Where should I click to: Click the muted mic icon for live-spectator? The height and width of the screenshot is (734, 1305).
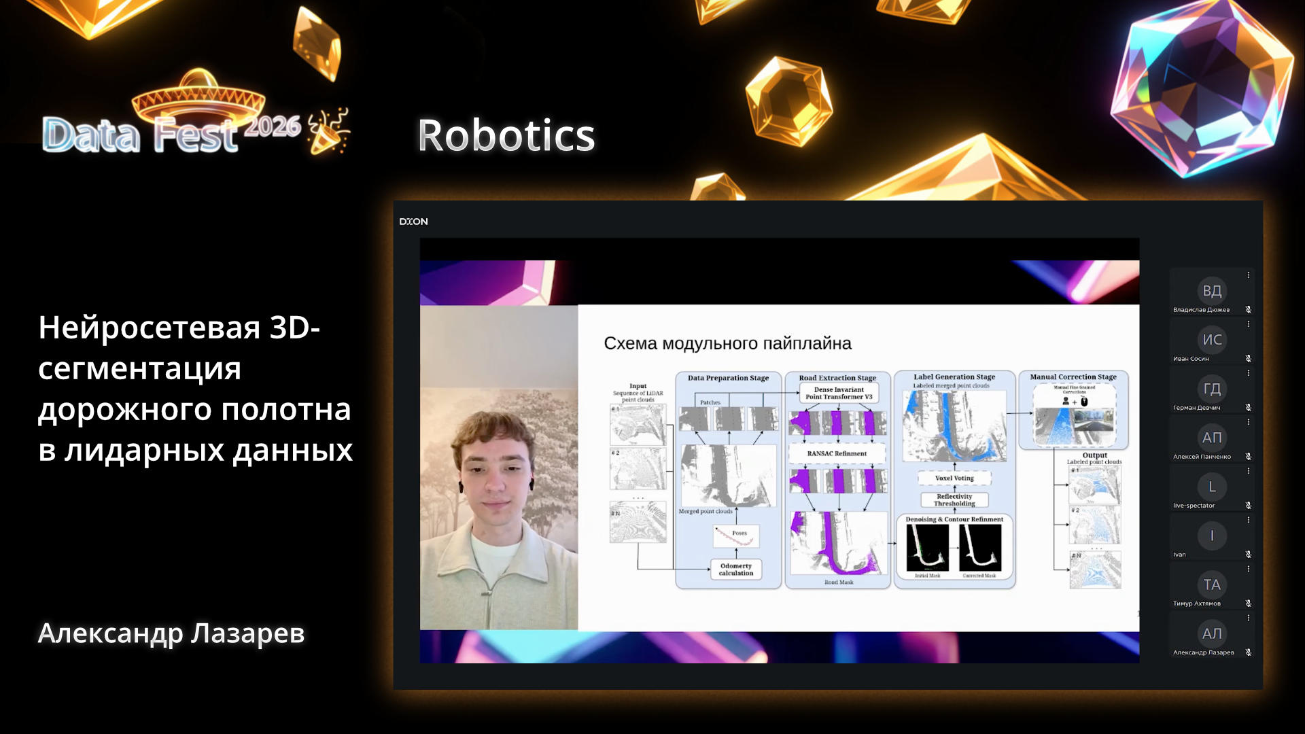click(x=1248, y=505)
